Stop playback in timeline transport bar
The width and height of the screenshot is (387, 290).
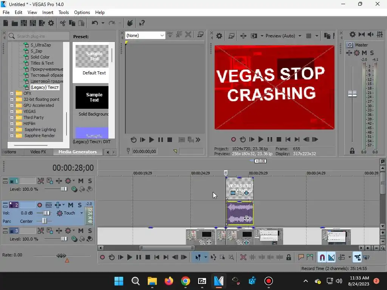[x=148, y=258]
